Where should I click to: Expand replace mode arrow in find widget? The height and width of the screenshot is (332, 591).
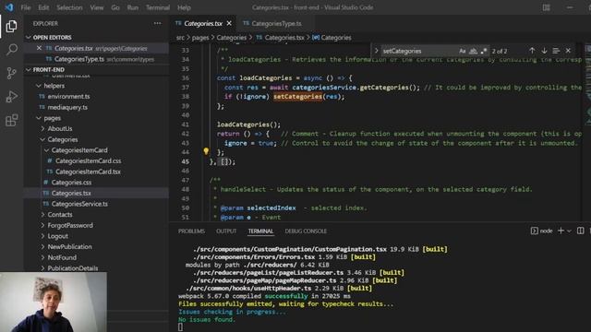376,51
